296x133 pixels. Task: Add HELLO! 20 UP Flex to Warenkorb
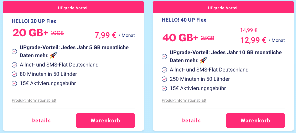tap(105, 121)
